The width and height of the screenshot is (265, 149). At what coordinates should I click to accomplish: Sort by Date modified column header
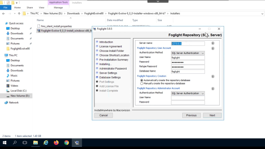tap(115, 20)
